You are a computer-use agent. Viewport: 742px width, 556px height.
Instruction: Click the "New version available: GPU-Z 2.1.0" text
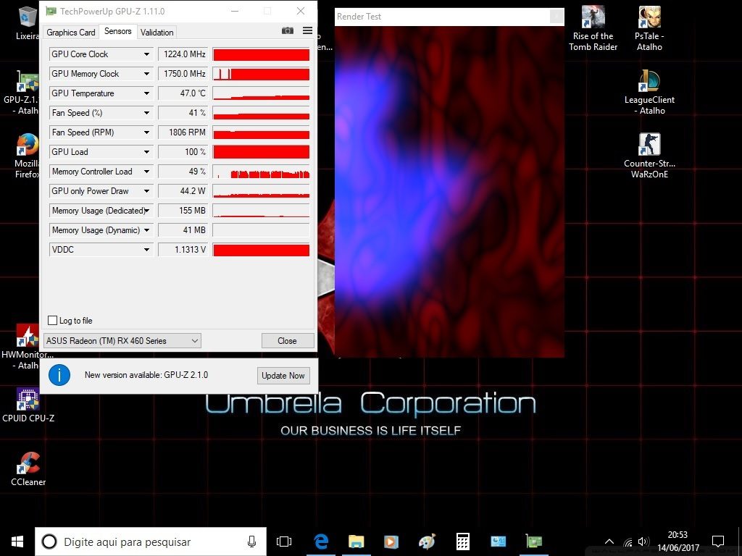(x=146, y=375)
